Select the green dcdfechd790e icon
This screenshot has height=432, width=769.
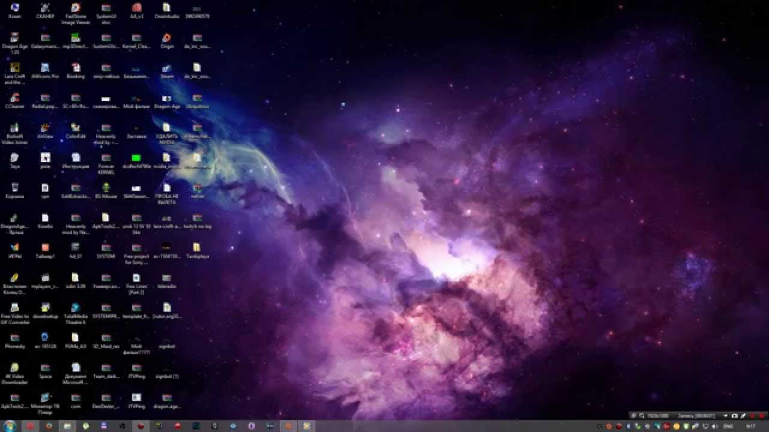pyautogui.click(x=136, y=160)
